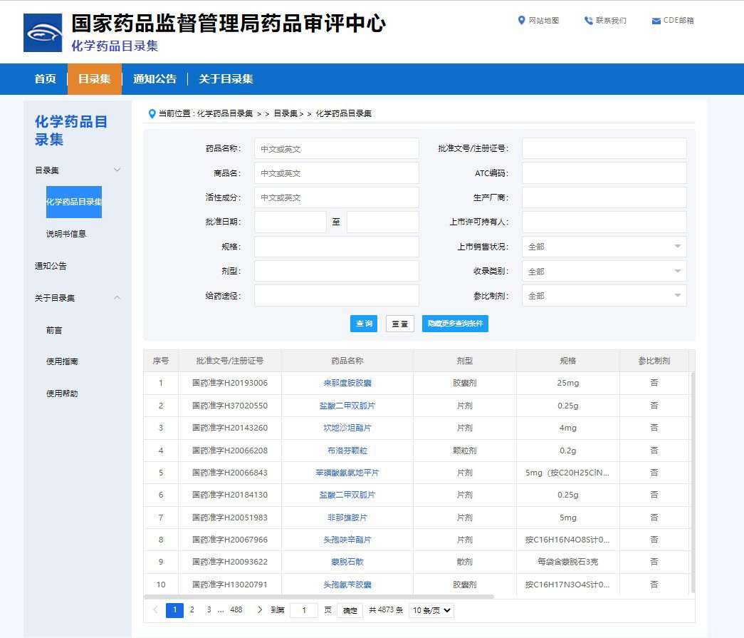Open 联系我们 contact link
Screen dimensions: 744x638
click(605, 21)
